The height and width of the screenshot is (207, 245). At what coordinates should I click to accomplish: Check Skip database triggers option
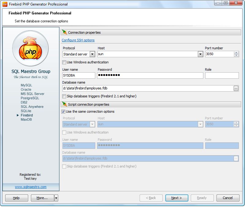[x=64, y=96]
